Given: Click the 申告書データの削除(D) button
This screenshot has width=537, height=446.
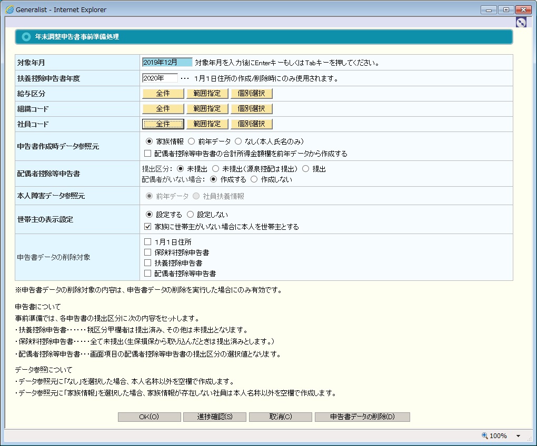Looking at the screenshot, I should (362, 417).
